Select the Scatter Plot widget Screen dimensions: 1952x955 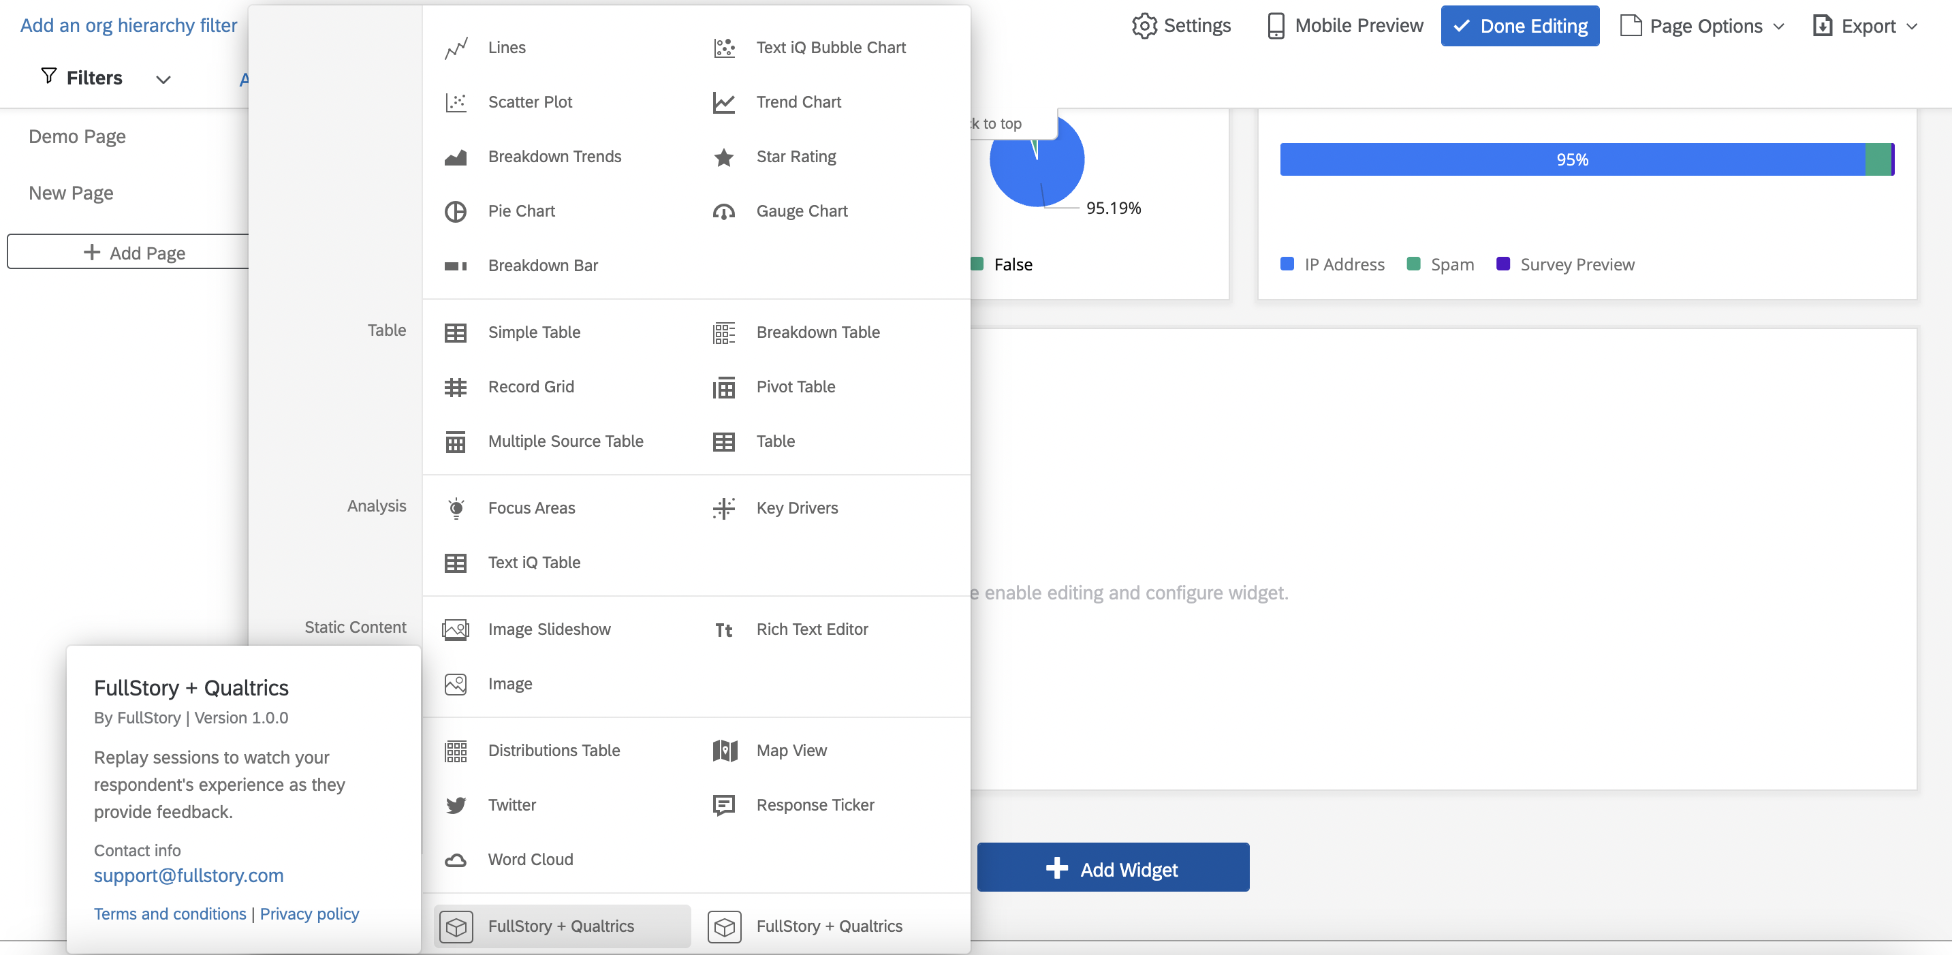pos(531,101)
